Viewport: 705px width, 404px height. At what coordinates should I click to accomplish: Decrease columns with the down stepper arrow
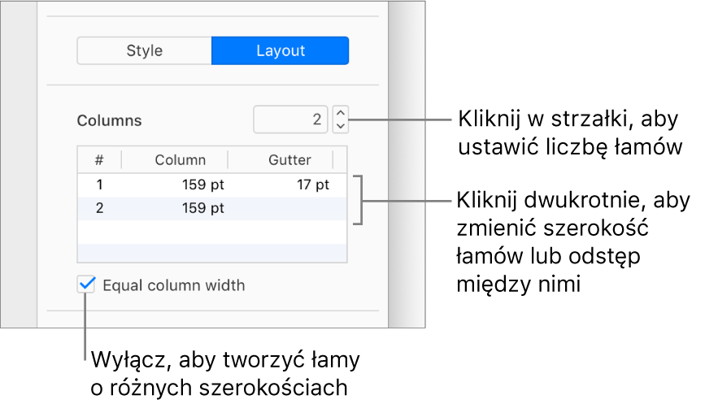341,126
